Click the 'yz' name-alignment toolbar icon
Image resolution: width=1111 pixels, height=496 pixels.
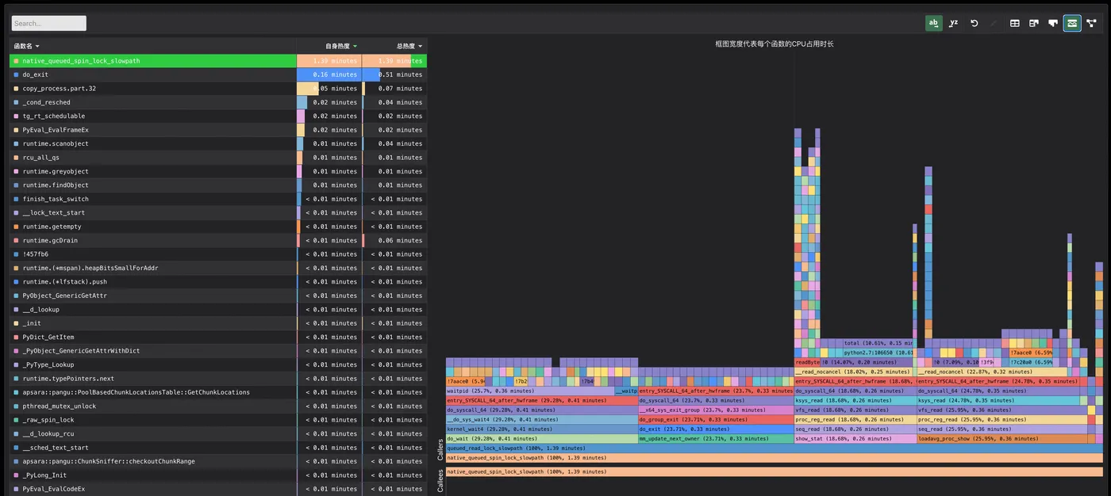pyautogui.click(x=954, y=23)
